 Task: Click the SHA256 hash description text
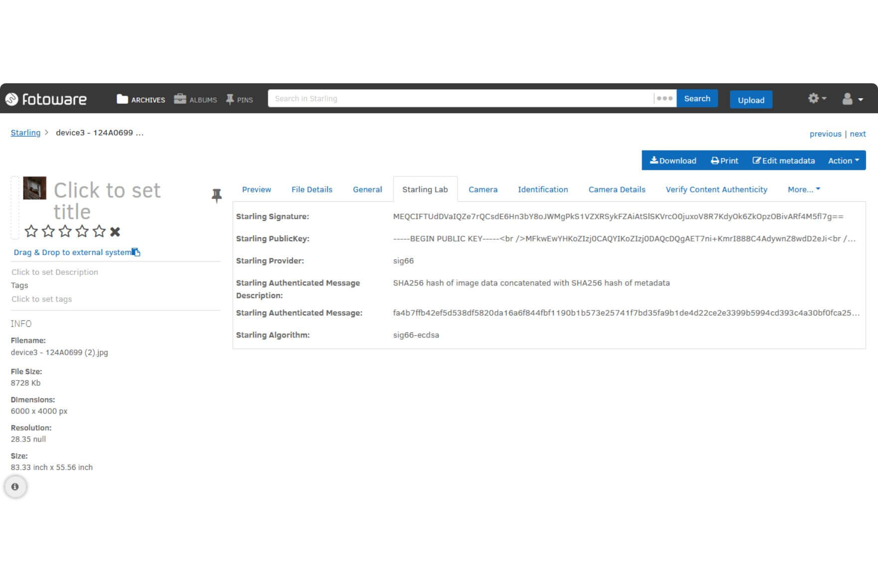coord(531,283)
